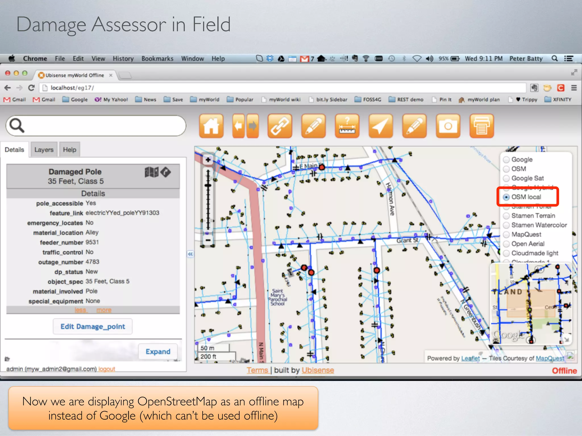Open the Leaflet attribution link
Viewport: 582px width, 436px height.
coord(470,358)
